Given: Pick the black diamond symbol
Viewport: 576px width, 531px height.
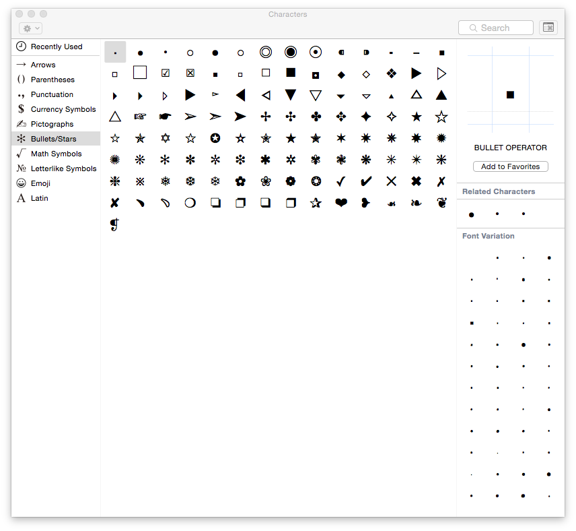Looking at the screenshot, I should (x=341, y=75).
